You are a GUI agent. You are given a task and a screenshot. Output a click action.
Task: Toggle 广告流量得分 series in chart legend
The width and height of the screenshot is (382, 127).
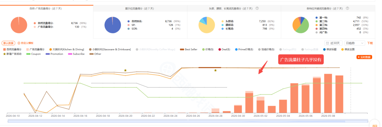(35, 49)
